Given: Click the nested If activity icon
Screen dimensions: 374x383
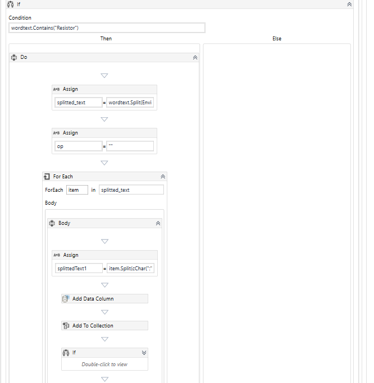Looking at the screenshot, I should (66, 353).
